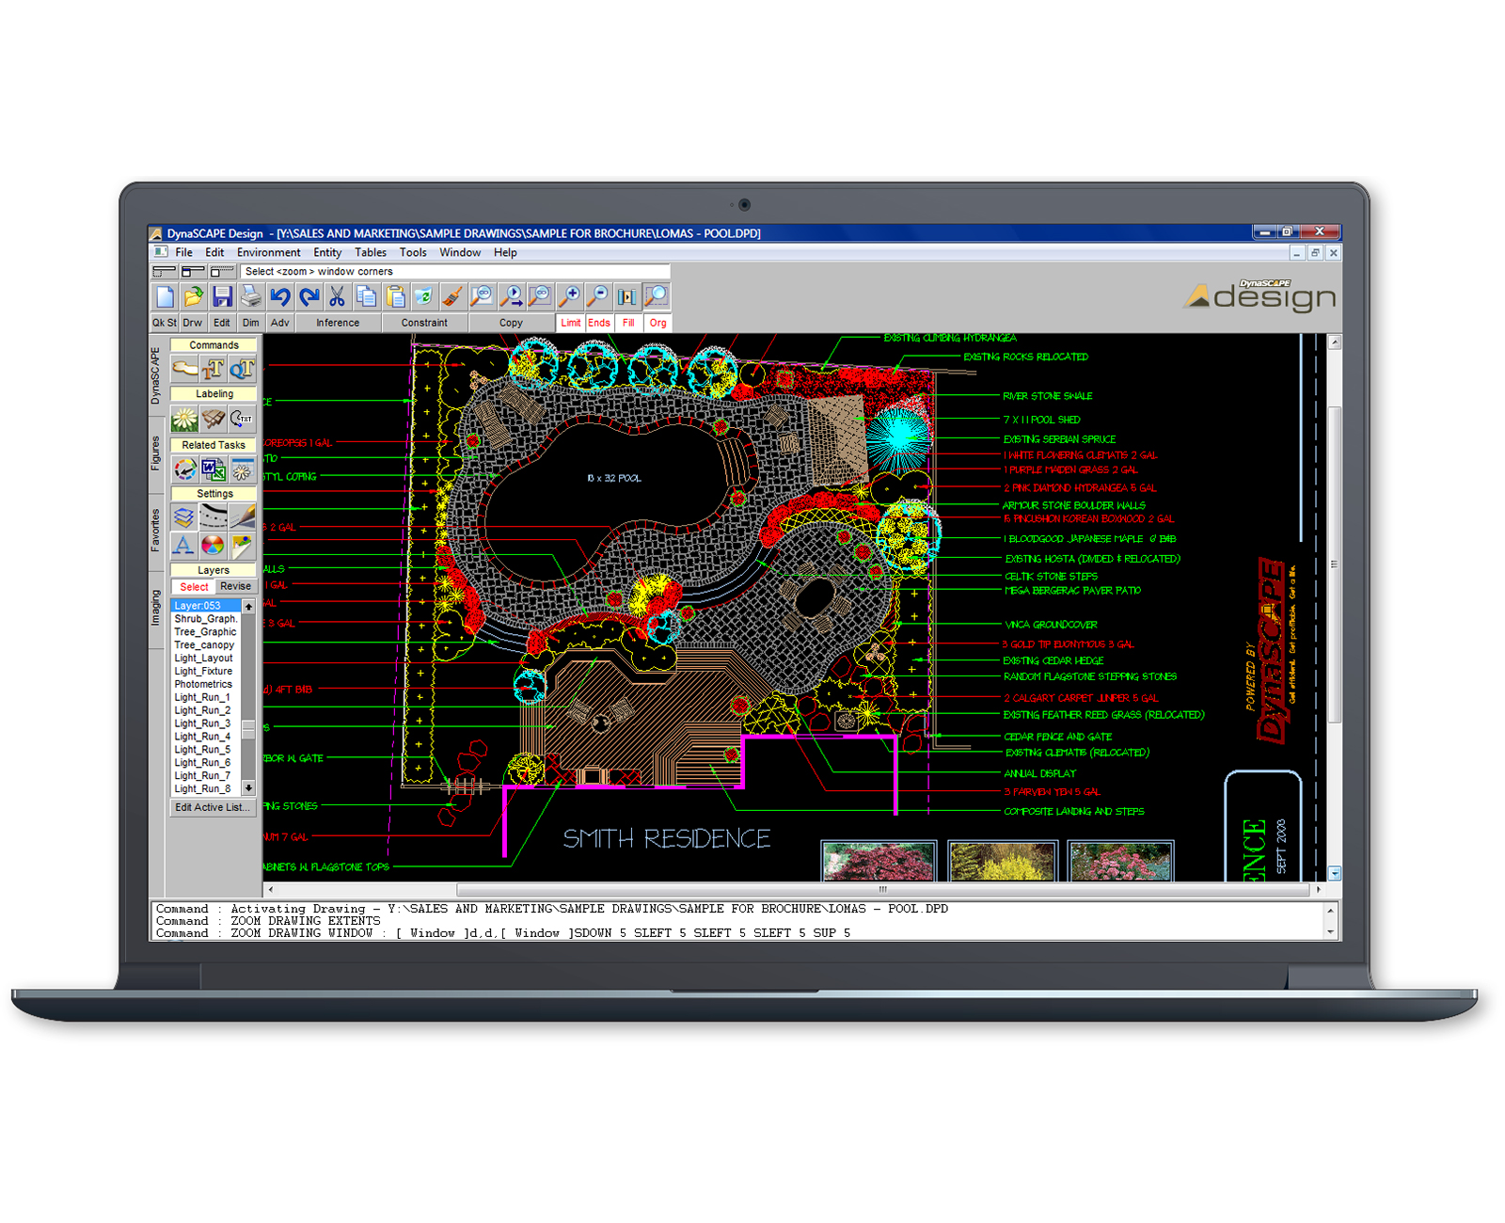Toggle the Fill mode button

628,323
